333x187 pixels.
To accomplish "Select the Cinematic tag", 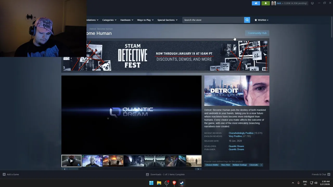I will point(254,165).
